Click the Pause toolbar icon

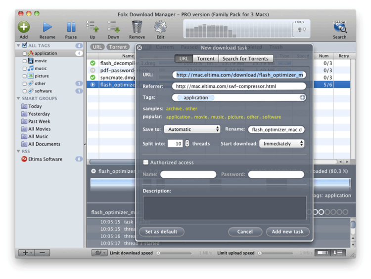71,27
